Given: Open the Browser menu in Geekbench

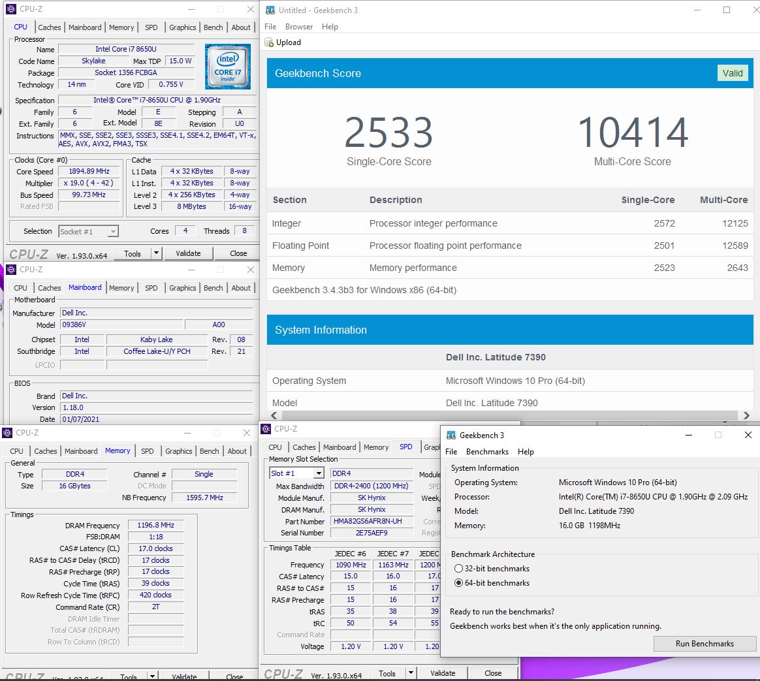Looking at the screenshot, I should (299, 27).
